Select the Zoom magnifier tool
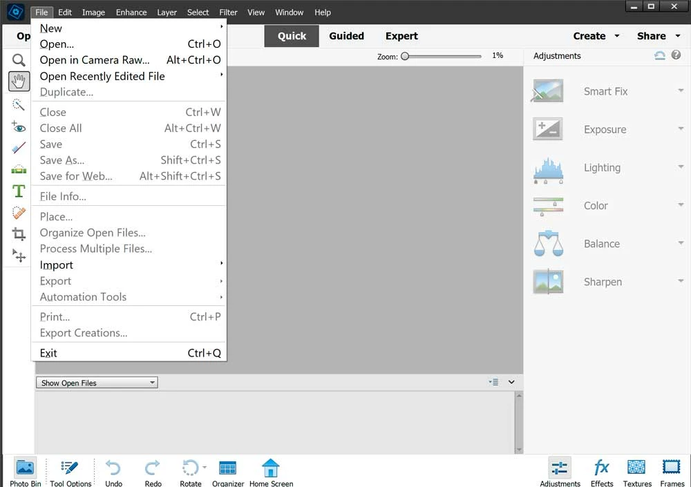691x487 pixels. click(x=19, y=59)
